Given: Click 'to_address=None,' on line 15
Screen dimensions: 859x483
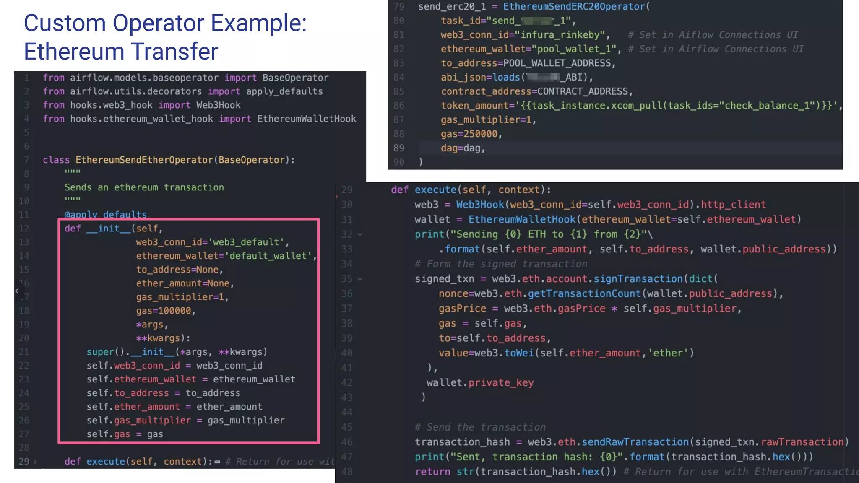Looking at the screenshot, I should (180, 270).
